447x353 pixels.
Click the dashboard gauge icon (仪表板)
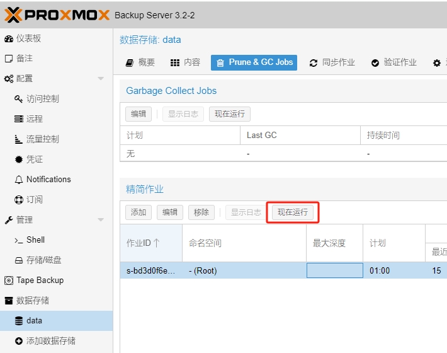click(9, 38)
